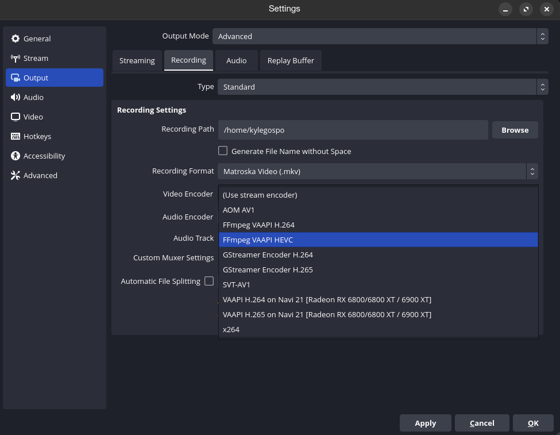The width and height of the screenshot is (560, 435).
Task: Click the Browse button
Action: pos(515,130)
